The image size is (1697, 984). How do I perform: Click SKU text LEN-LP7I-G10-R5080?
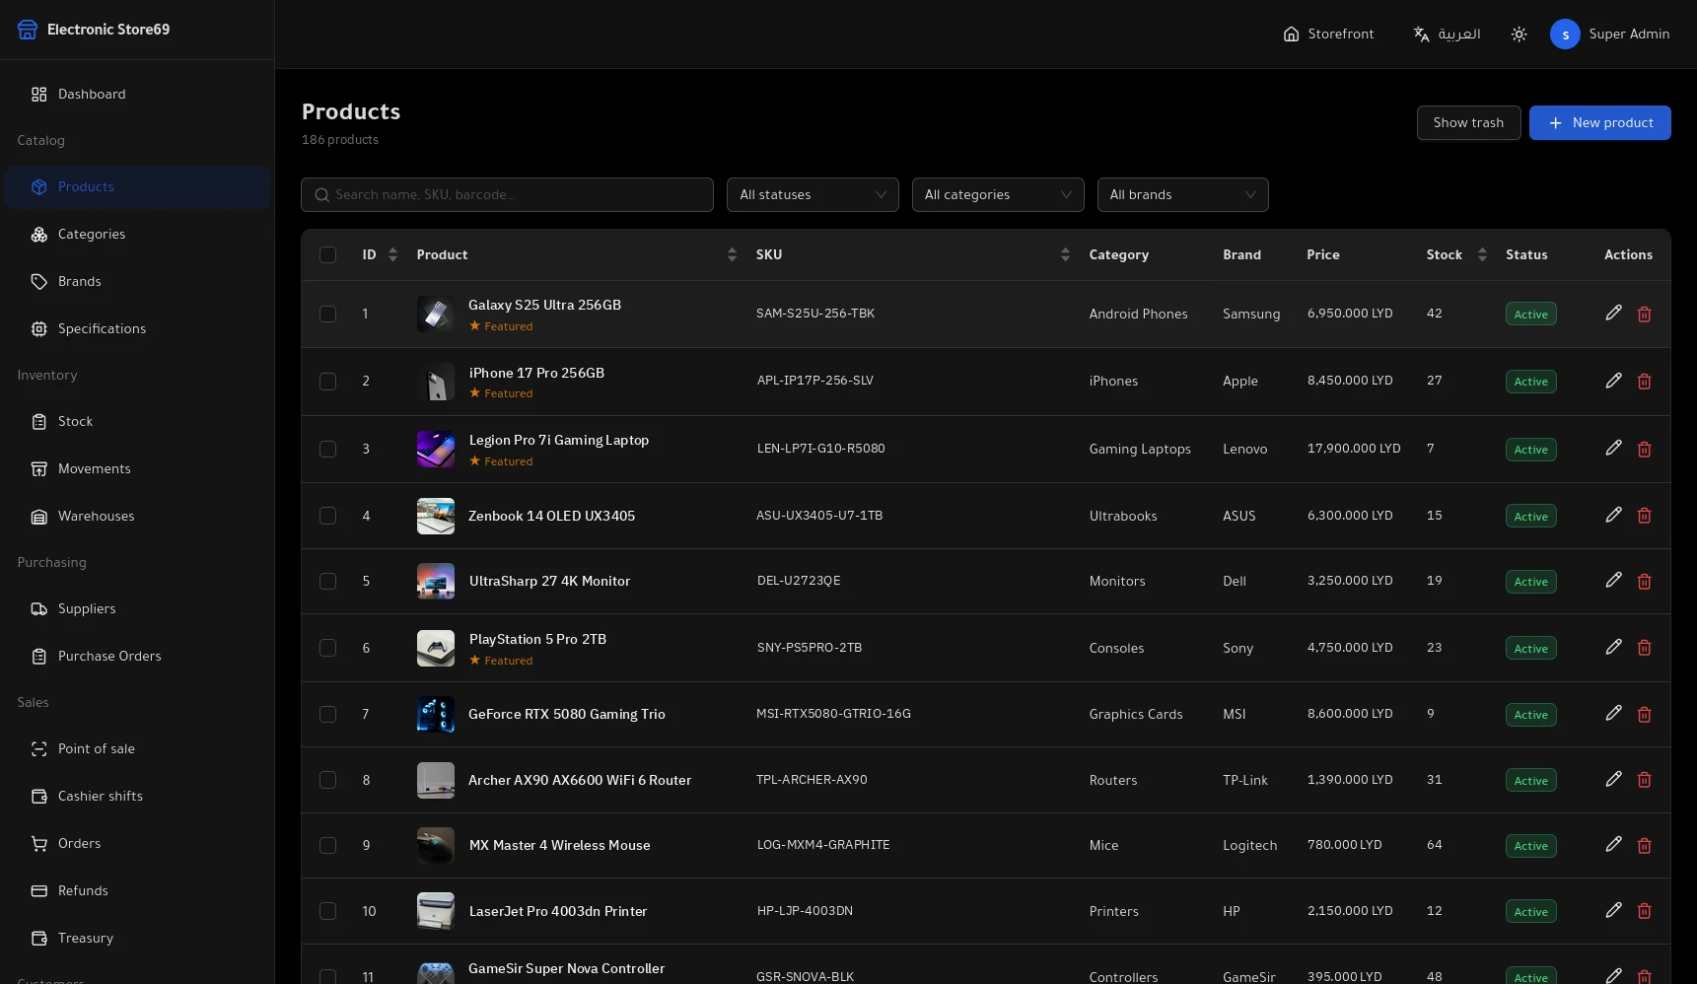tap(820, 449)
